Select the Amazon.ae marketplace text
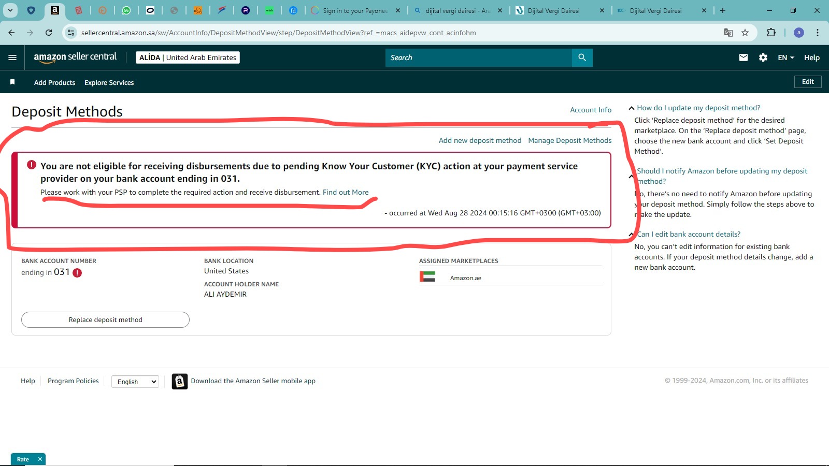The width and height of the screenshot is (829, 466). point(465,278)
